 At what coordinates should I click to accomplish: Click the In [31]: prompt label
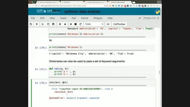click(41, 69)
